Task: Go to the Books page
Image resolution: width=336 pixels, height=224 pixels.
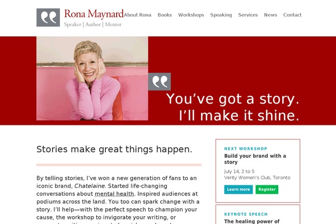Action: point(165,15)
